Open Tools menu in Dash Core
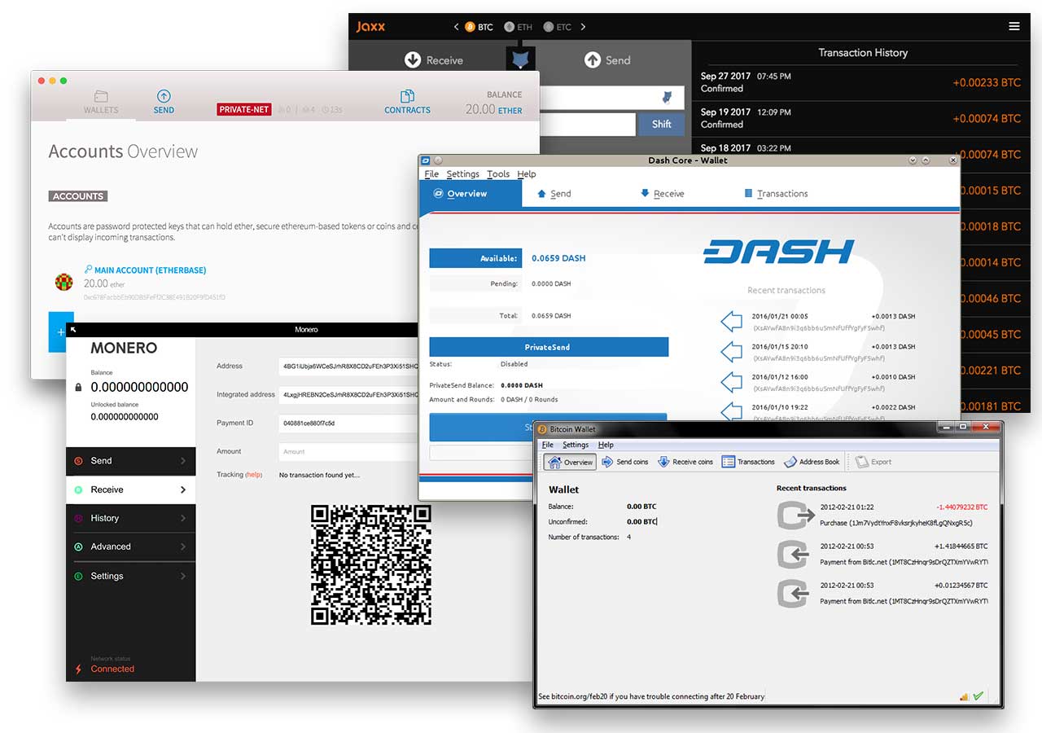This screenshot has width=1042, height=733. coord(498,174)
